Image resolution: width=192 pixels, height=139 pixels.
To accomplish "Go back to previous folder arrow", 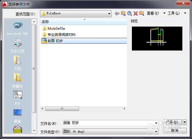I will pos(117,13).
